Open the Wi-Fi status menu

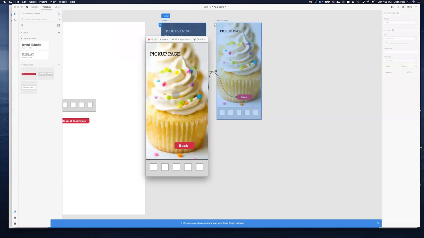368,2
